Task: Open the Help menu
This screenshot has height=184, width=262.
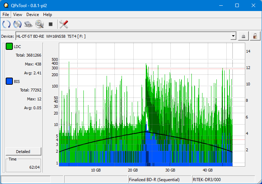Action: 47,15
